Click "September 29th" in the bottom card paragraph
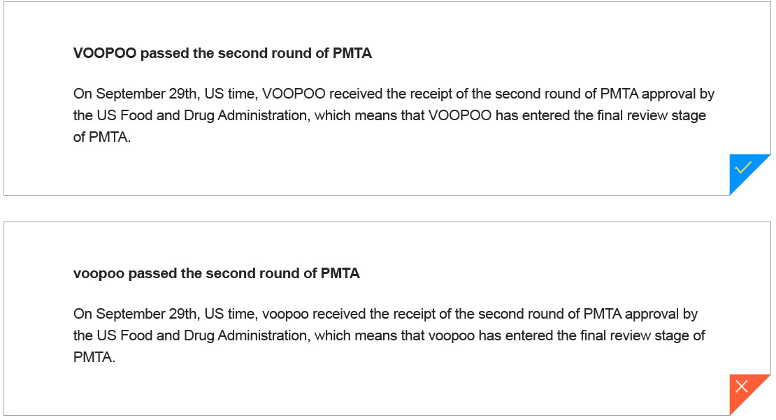 click(x=145, y=314)
